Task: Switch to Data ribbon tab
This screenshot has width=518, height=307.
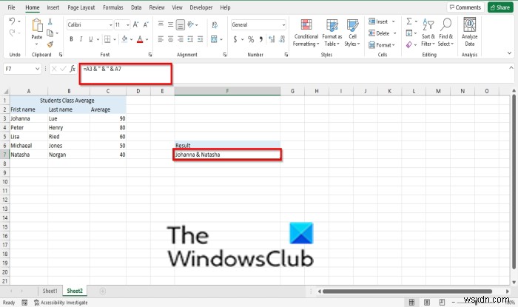Action: 136,7
